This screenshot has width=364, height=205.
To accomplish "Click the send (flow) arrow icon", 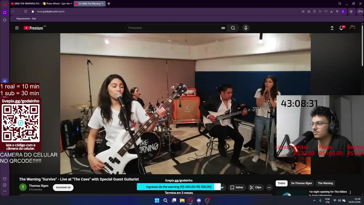I will click(320, 11).
